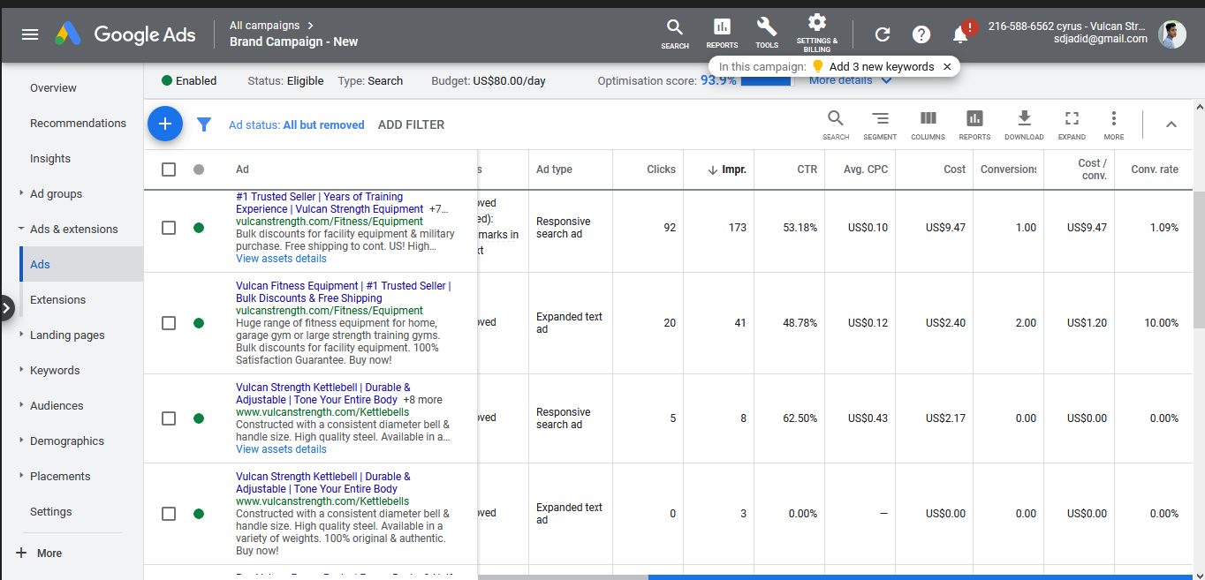Sort by Clicks column header

(x=661, y=169)
